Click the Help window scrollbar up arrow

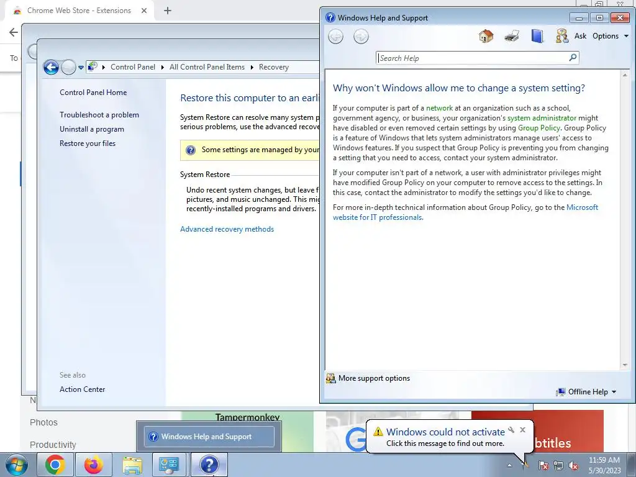coord(625,75)
